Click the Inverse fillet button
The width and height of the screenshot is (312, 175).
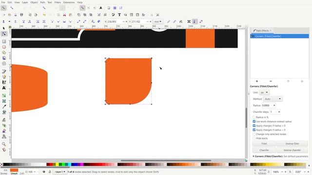tap(292, 144)
